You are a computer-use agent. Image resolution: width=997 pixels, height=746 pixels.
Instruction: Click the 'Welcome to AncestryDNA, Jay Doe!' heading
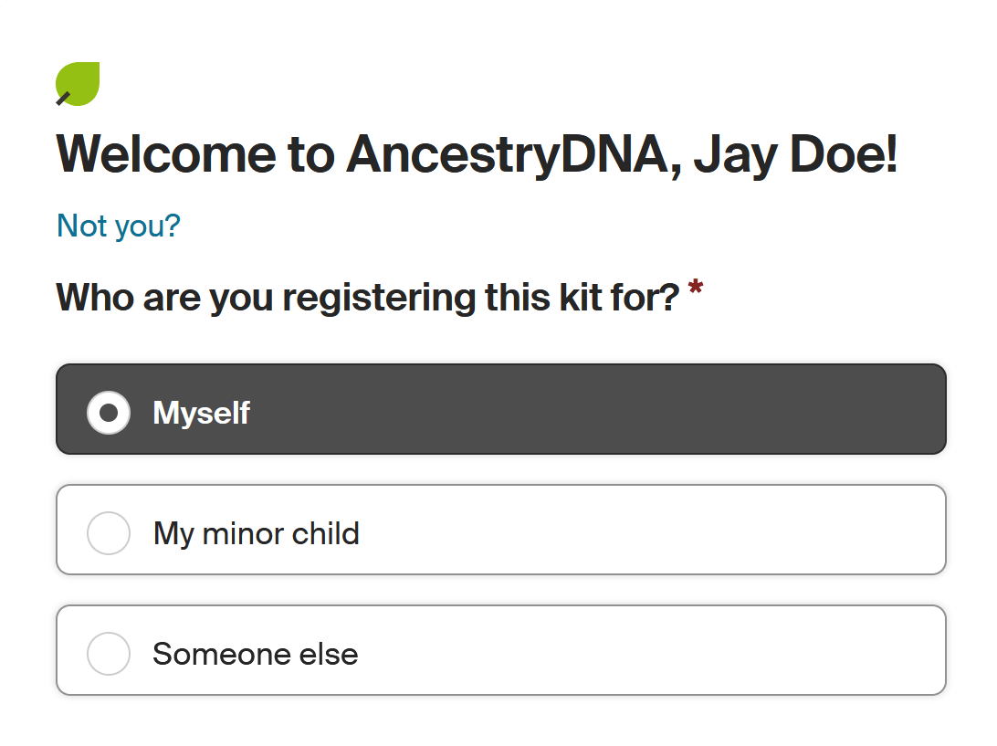pos(477,154)
